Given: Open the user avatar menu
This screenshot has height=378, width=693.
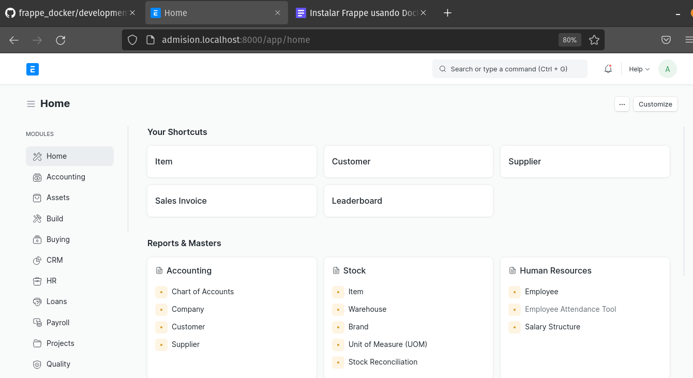Looking at the screenshot, I should tap(668, 69).
